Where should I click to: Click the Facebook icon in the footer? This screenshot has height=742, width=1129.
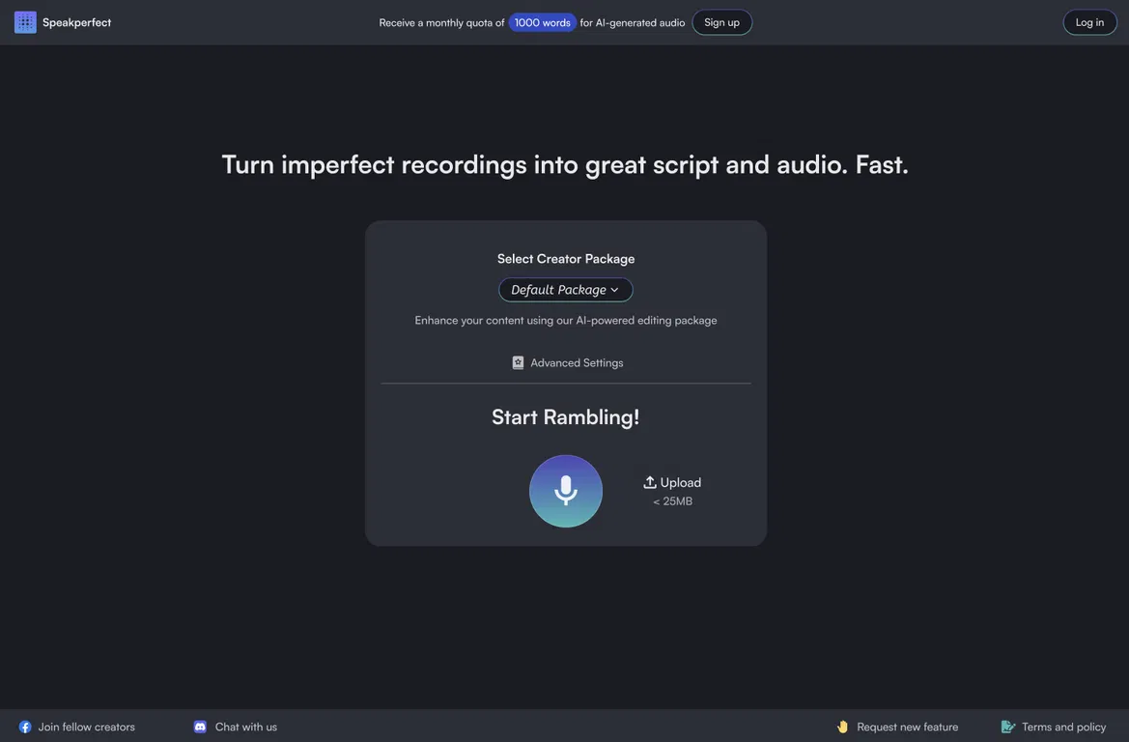click(x=25, y=727)
